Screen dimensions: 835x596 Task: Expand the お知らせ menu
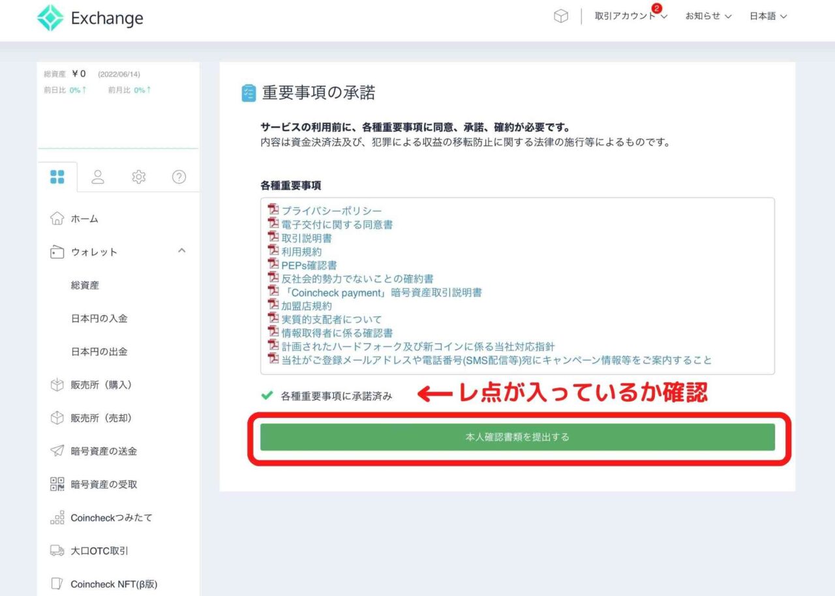(708, 16)
